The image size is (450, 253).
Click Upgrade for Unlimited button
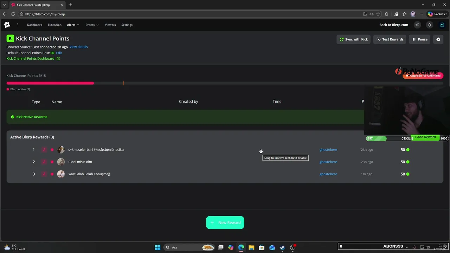(423, 76)
